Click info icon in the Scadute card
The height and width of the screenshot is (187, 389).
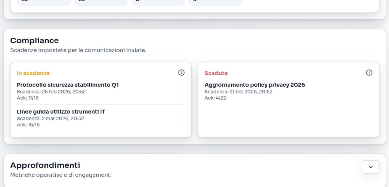[x=369, y=73]
